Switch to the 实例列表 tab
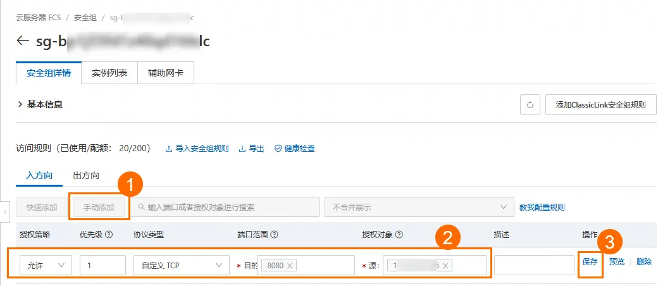This screenshot has width=658, height=286. [x=109, y=73]
